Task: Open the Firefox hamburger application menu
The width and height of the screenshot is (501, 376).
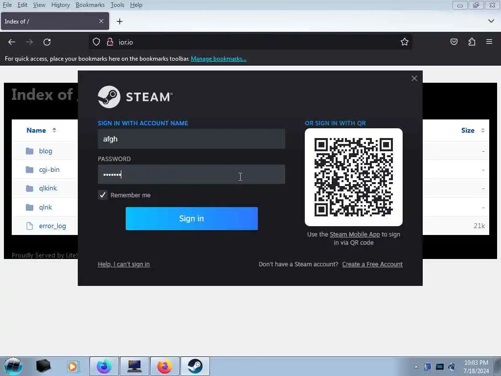Action: [489, 42]
